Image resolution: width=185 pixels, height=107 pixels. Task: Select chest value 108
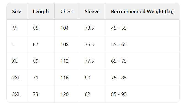(x=64, y=45)
